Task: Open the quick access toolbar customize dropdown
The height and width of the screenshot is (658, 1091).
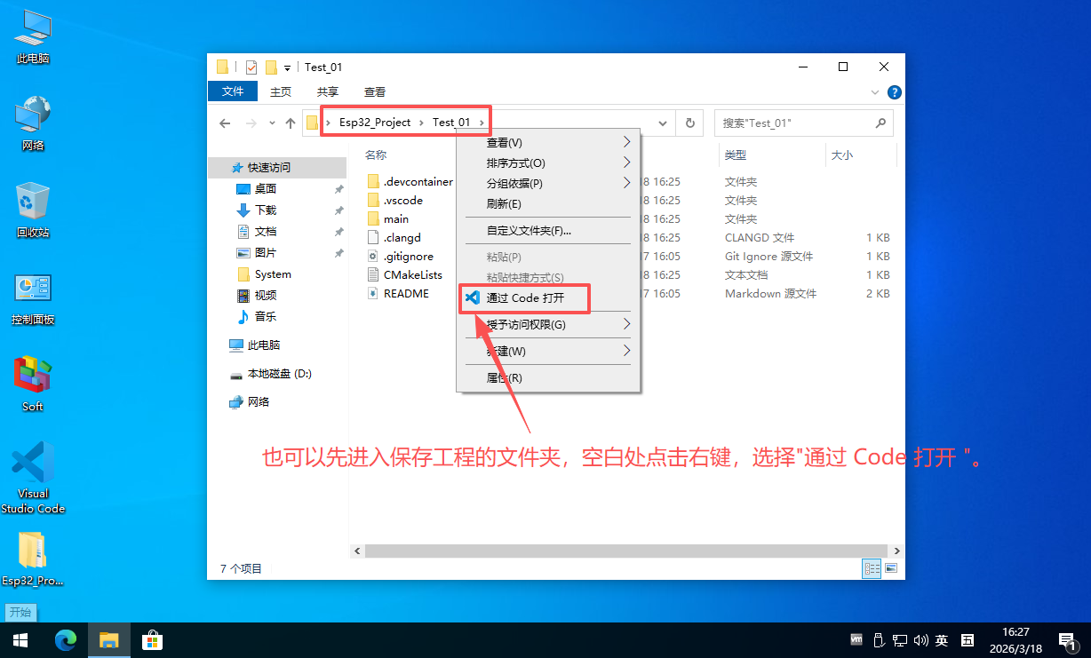Action: point(287,68)
